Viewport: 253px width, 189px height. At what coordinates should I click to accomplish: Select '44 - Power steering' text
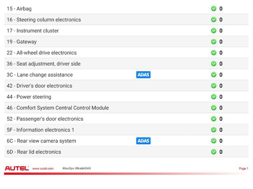tap(29, 97)
